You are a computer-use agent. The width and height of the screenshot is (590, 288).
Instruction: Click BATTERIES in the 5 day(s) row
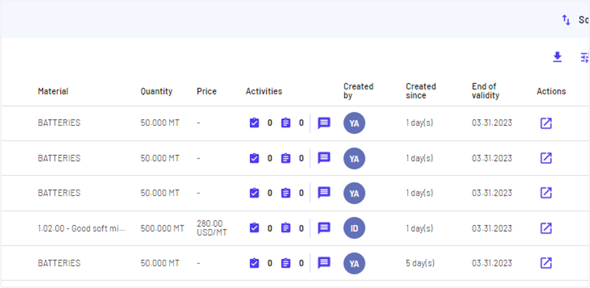pyautogui.click(x=59, y=263)
